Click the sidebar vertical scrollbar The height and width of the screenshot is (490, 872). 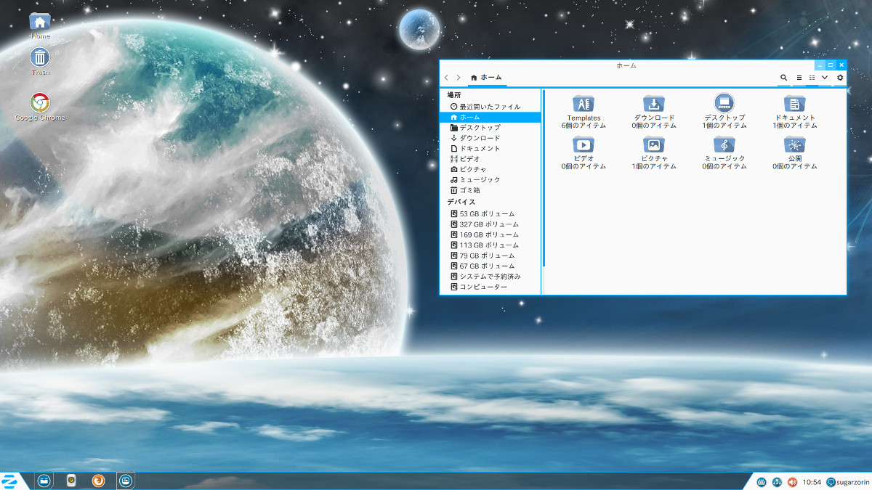pos(543,178)
